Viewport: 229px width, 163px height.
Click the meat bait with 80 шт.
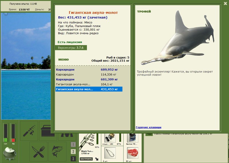(133, 153)
